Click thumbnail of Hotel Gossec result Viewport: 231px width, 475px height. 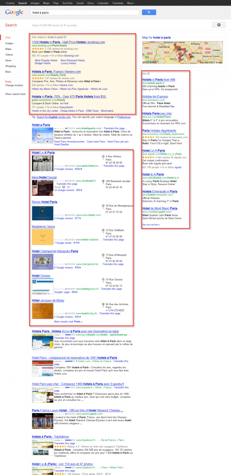point(43,286)
